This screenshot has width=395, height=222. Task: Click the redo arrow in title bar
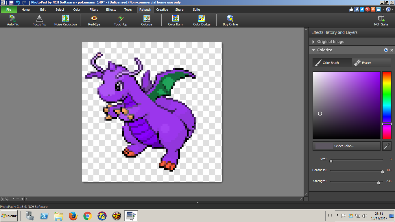coord(24,2)
